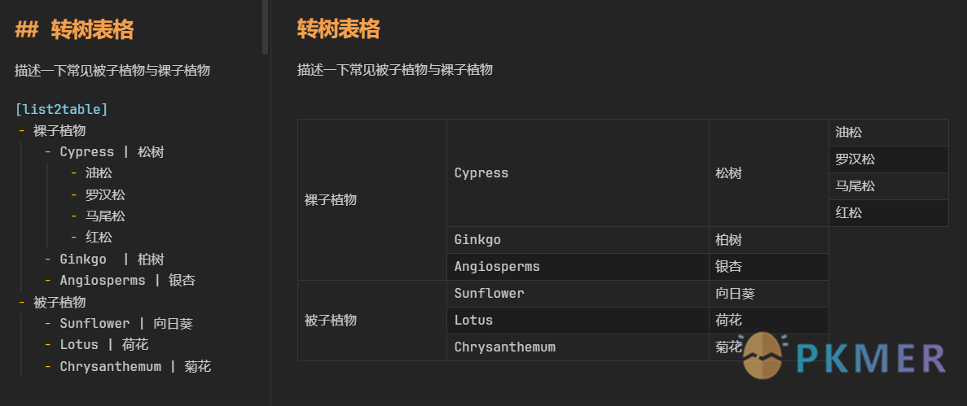The image size is (967, 406).
Task: Click the [list2table] tag in editor
Action: [x=62, y=109]
